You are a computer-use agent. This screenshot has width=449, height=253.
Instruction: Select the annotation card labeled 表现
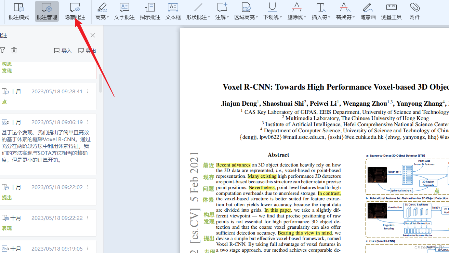point(48,223)
